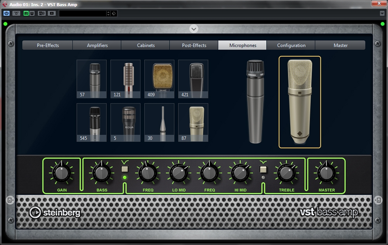Go to the Cabinets tab
Image resolution: width=388 pixels, height=245 pixels.
pos(145,45)
